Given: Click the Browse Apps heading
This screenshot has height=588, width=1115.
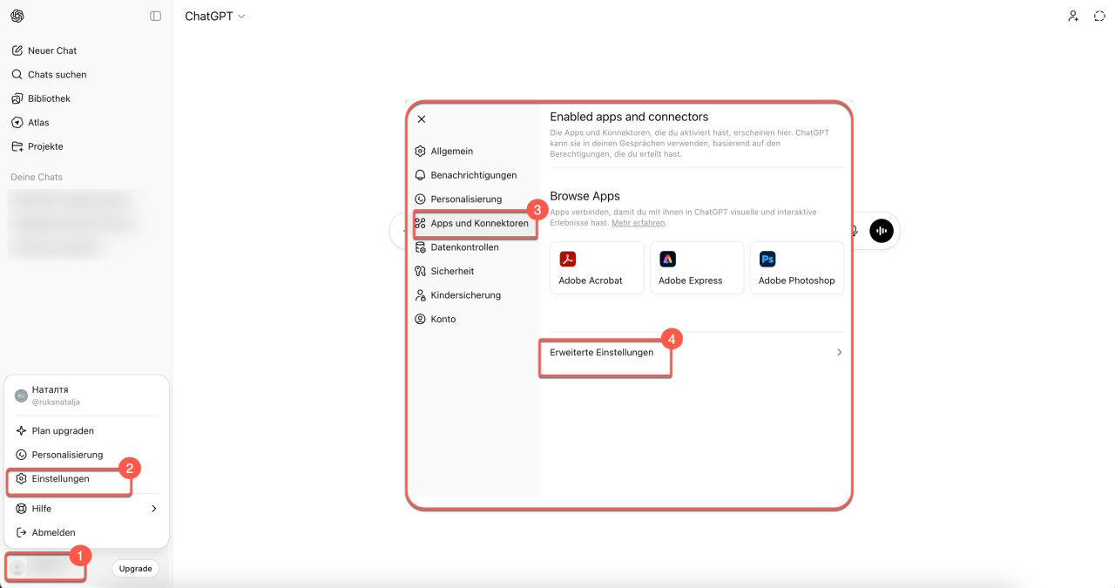Looking at the screenshot, I should click(x=585, y=197).
